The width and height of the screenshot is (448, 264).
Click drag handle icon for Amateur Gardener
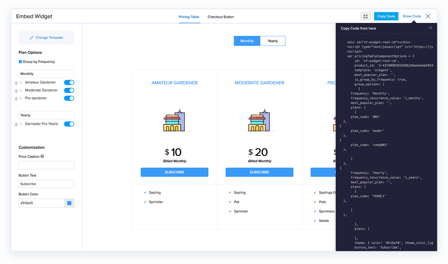pyautogui.click(x=16, y=83)
